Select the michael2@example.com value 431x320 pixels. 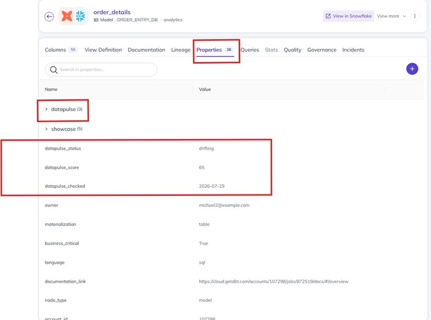(224, 206)
